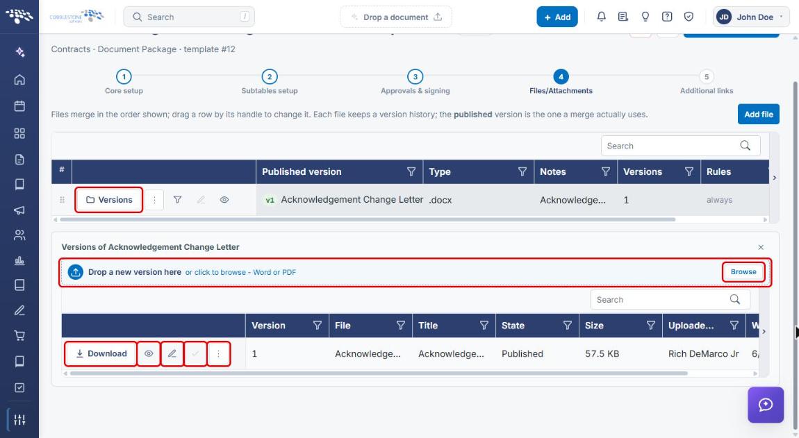Click the lightbulb ideas icon
The height and width of the screenshot is (438, 799).
pyautogui.click(x=645, y=17)
